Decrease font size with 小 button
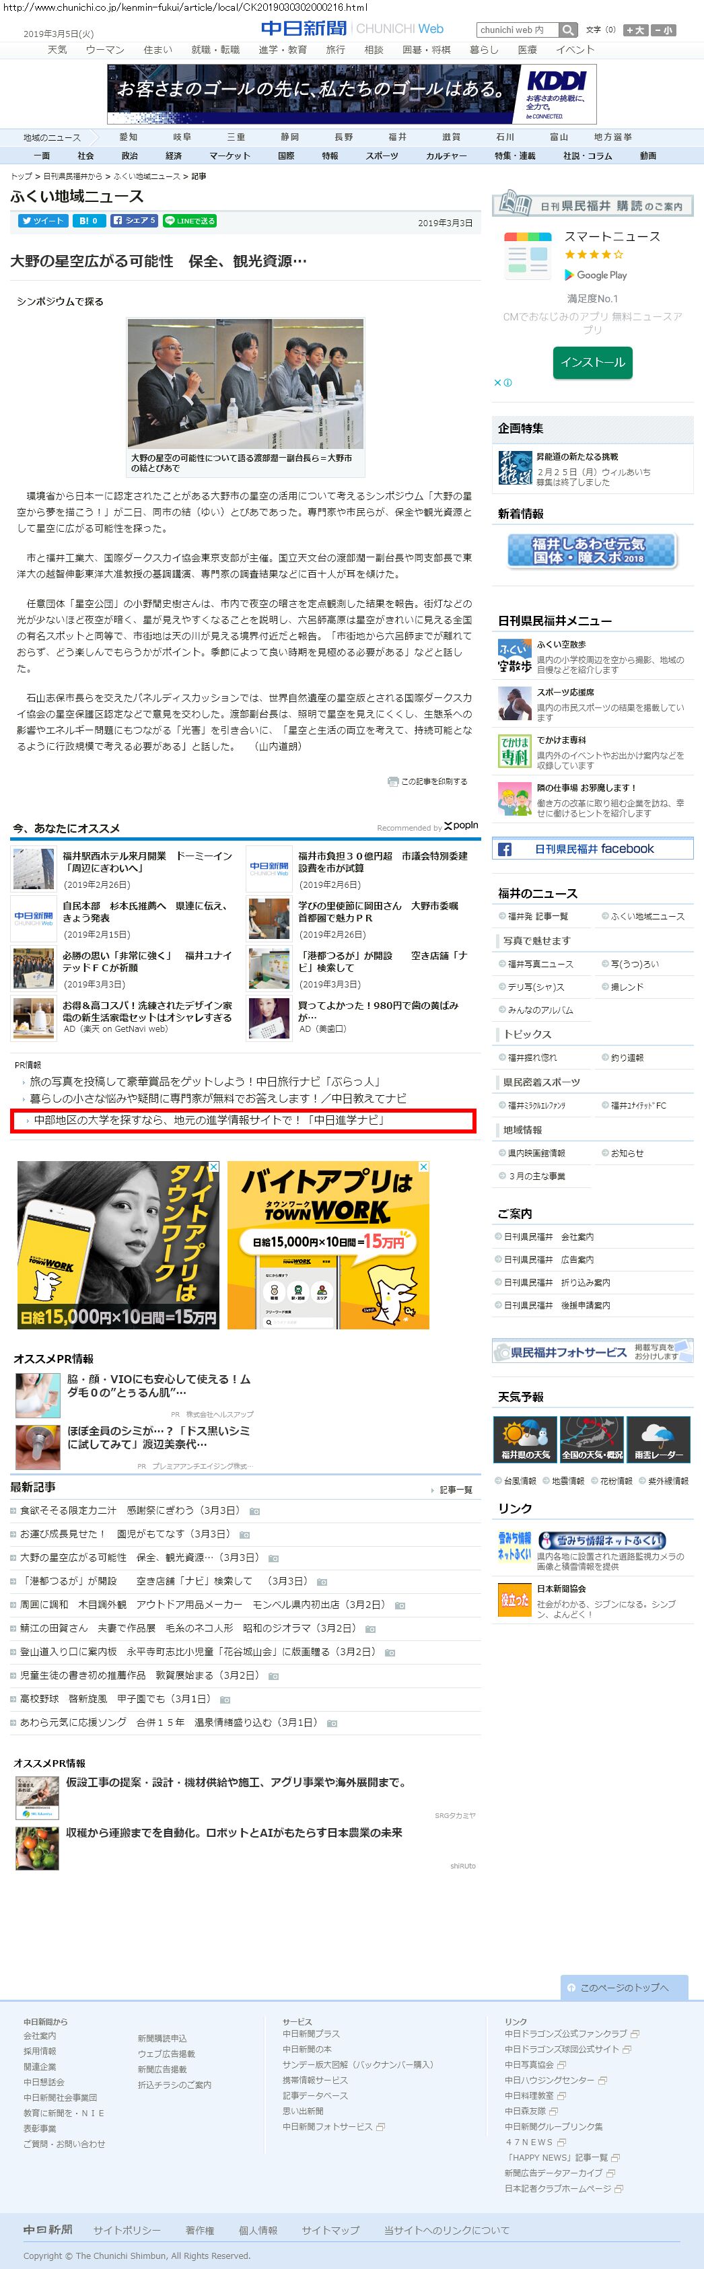 (x=662, y=30)
